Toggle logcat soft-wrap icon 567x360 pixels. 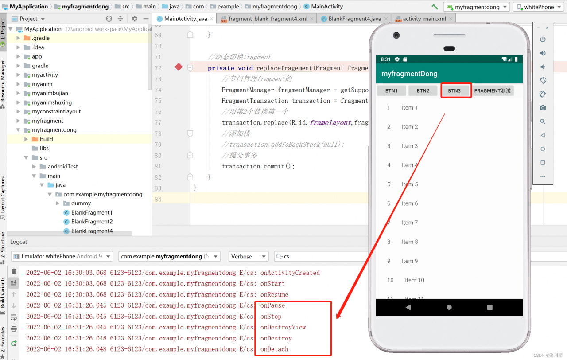(x=14, y=317)
